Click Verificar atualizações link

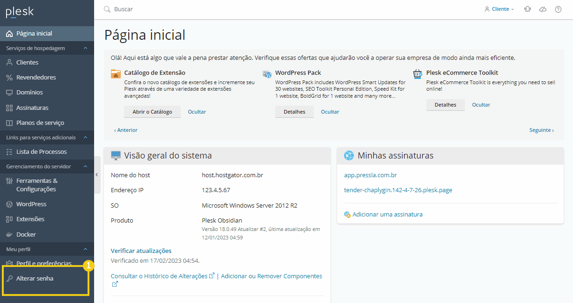(x=141, y=251)
